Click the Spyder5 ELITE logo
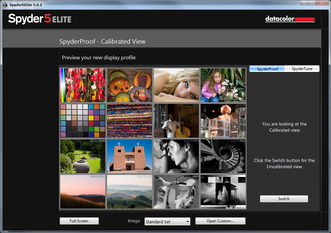Viewport: 331px width, 233px height. tap(40, 19)
